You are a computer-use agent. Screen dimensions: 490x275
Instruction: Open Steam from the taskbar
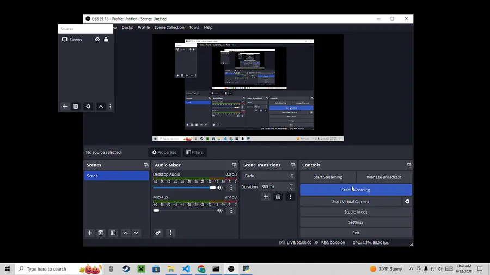(x=126, y=269)
